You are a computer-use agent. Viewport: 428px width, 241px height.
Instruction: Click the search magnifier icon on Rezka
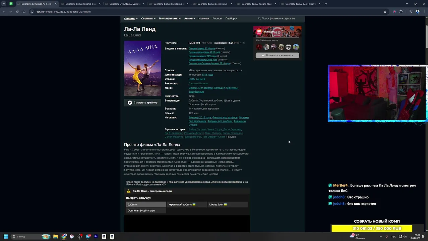click(259, 18)
